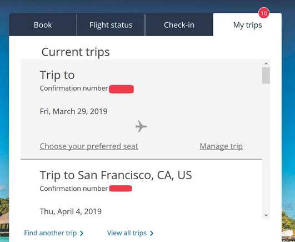Open the Book tab
The width and height of the screenshot is (295, 242).
tap(43, 24)
